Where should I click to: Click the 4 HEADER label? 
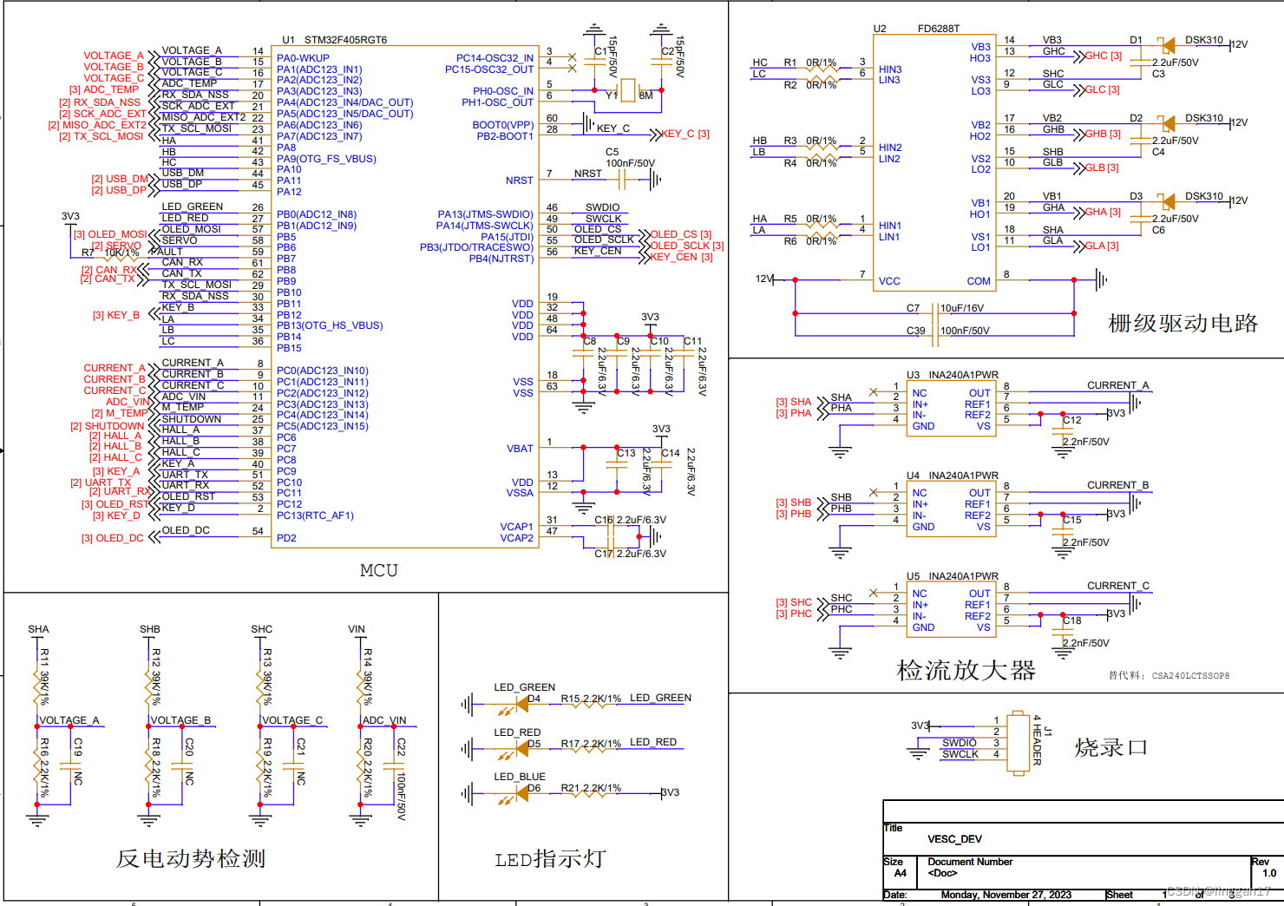(1037, 740)
